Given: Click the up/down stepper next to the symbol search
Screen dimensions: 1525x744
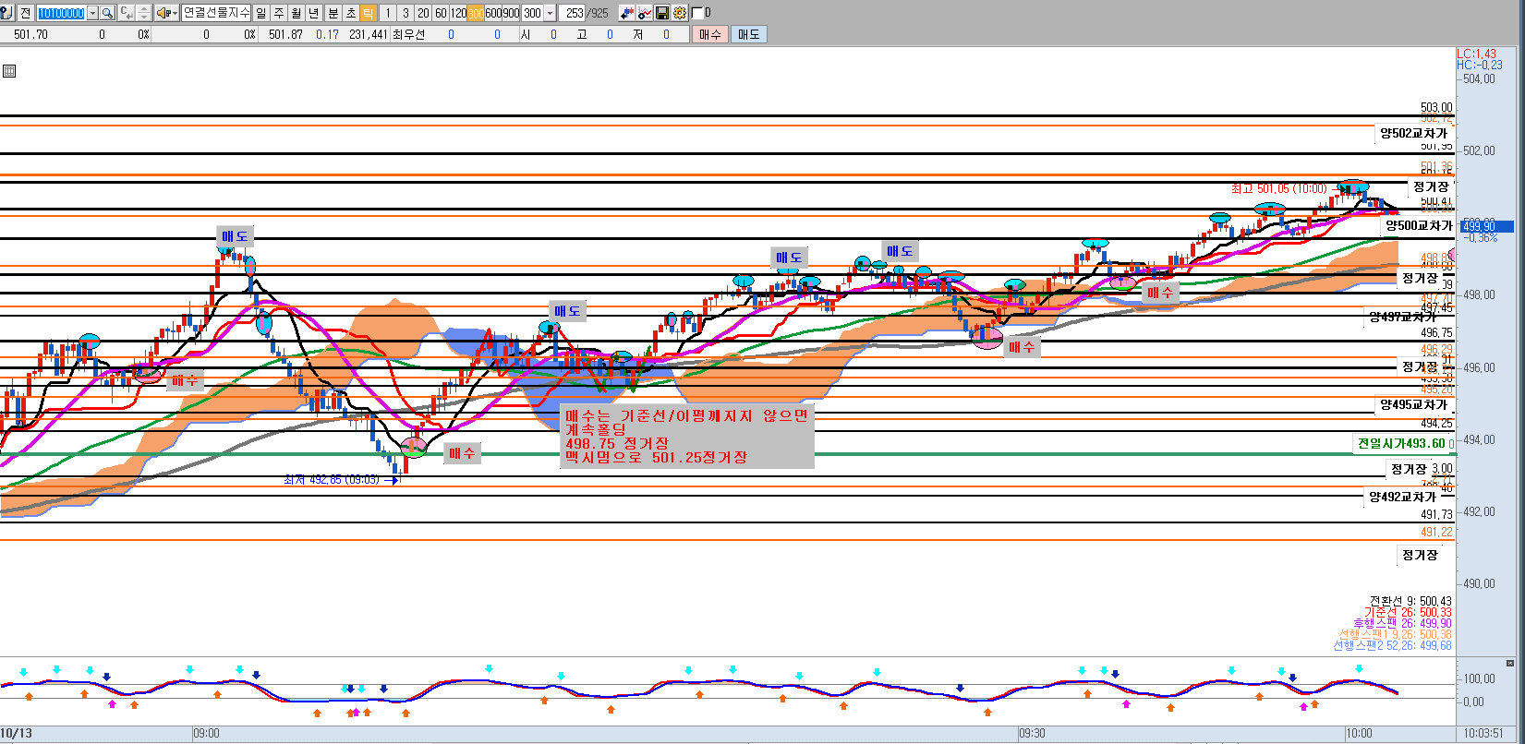Looking at the screenshot, I should coord(143,13).
